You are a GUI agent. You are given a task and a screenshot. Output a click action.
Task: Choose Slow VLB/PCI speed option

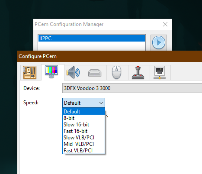(83, 138)
